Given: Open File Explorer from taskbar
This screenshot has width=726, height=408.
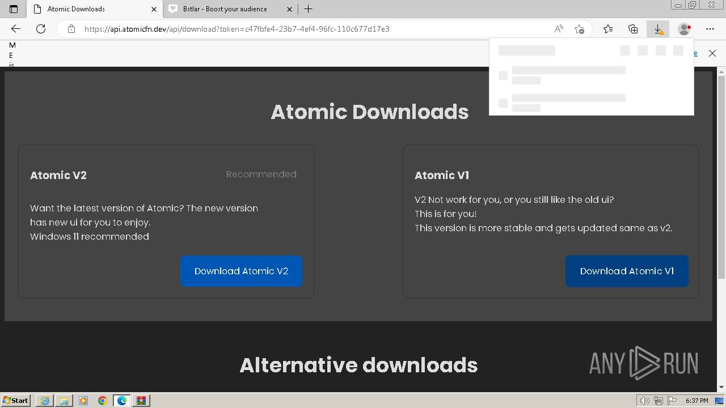Looking at the screenshot, I should pos(64,401).
